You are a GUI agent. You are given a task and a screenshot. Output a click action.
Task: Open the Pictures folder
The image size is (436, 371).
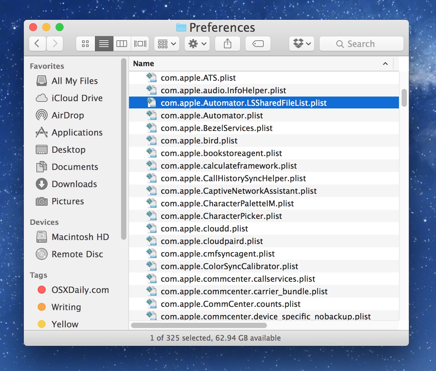67,201
